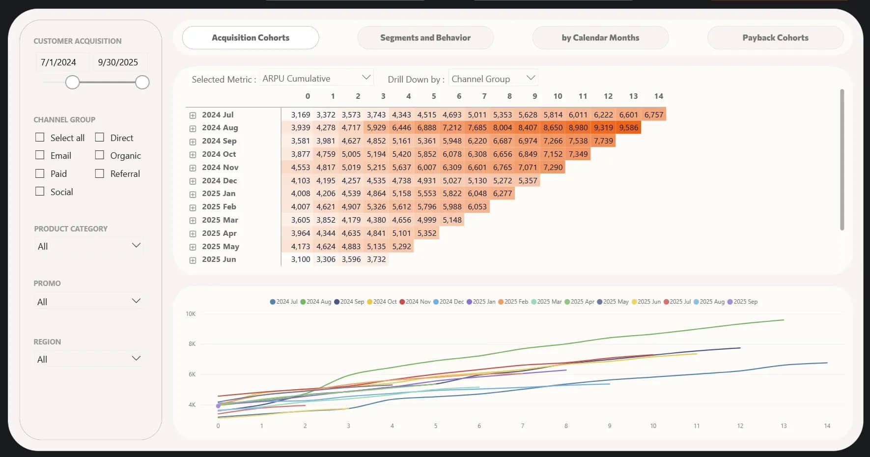Image resolution: width=870 pixels, height=457 pixels.
Task: Select the 2025 Sep legend item
Action: pos(730,302)
